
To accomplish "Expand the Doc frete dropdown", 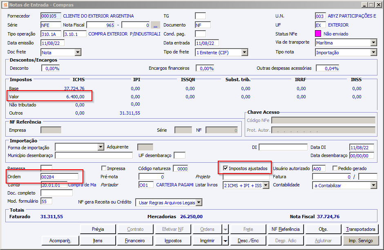I will (78, 52).
